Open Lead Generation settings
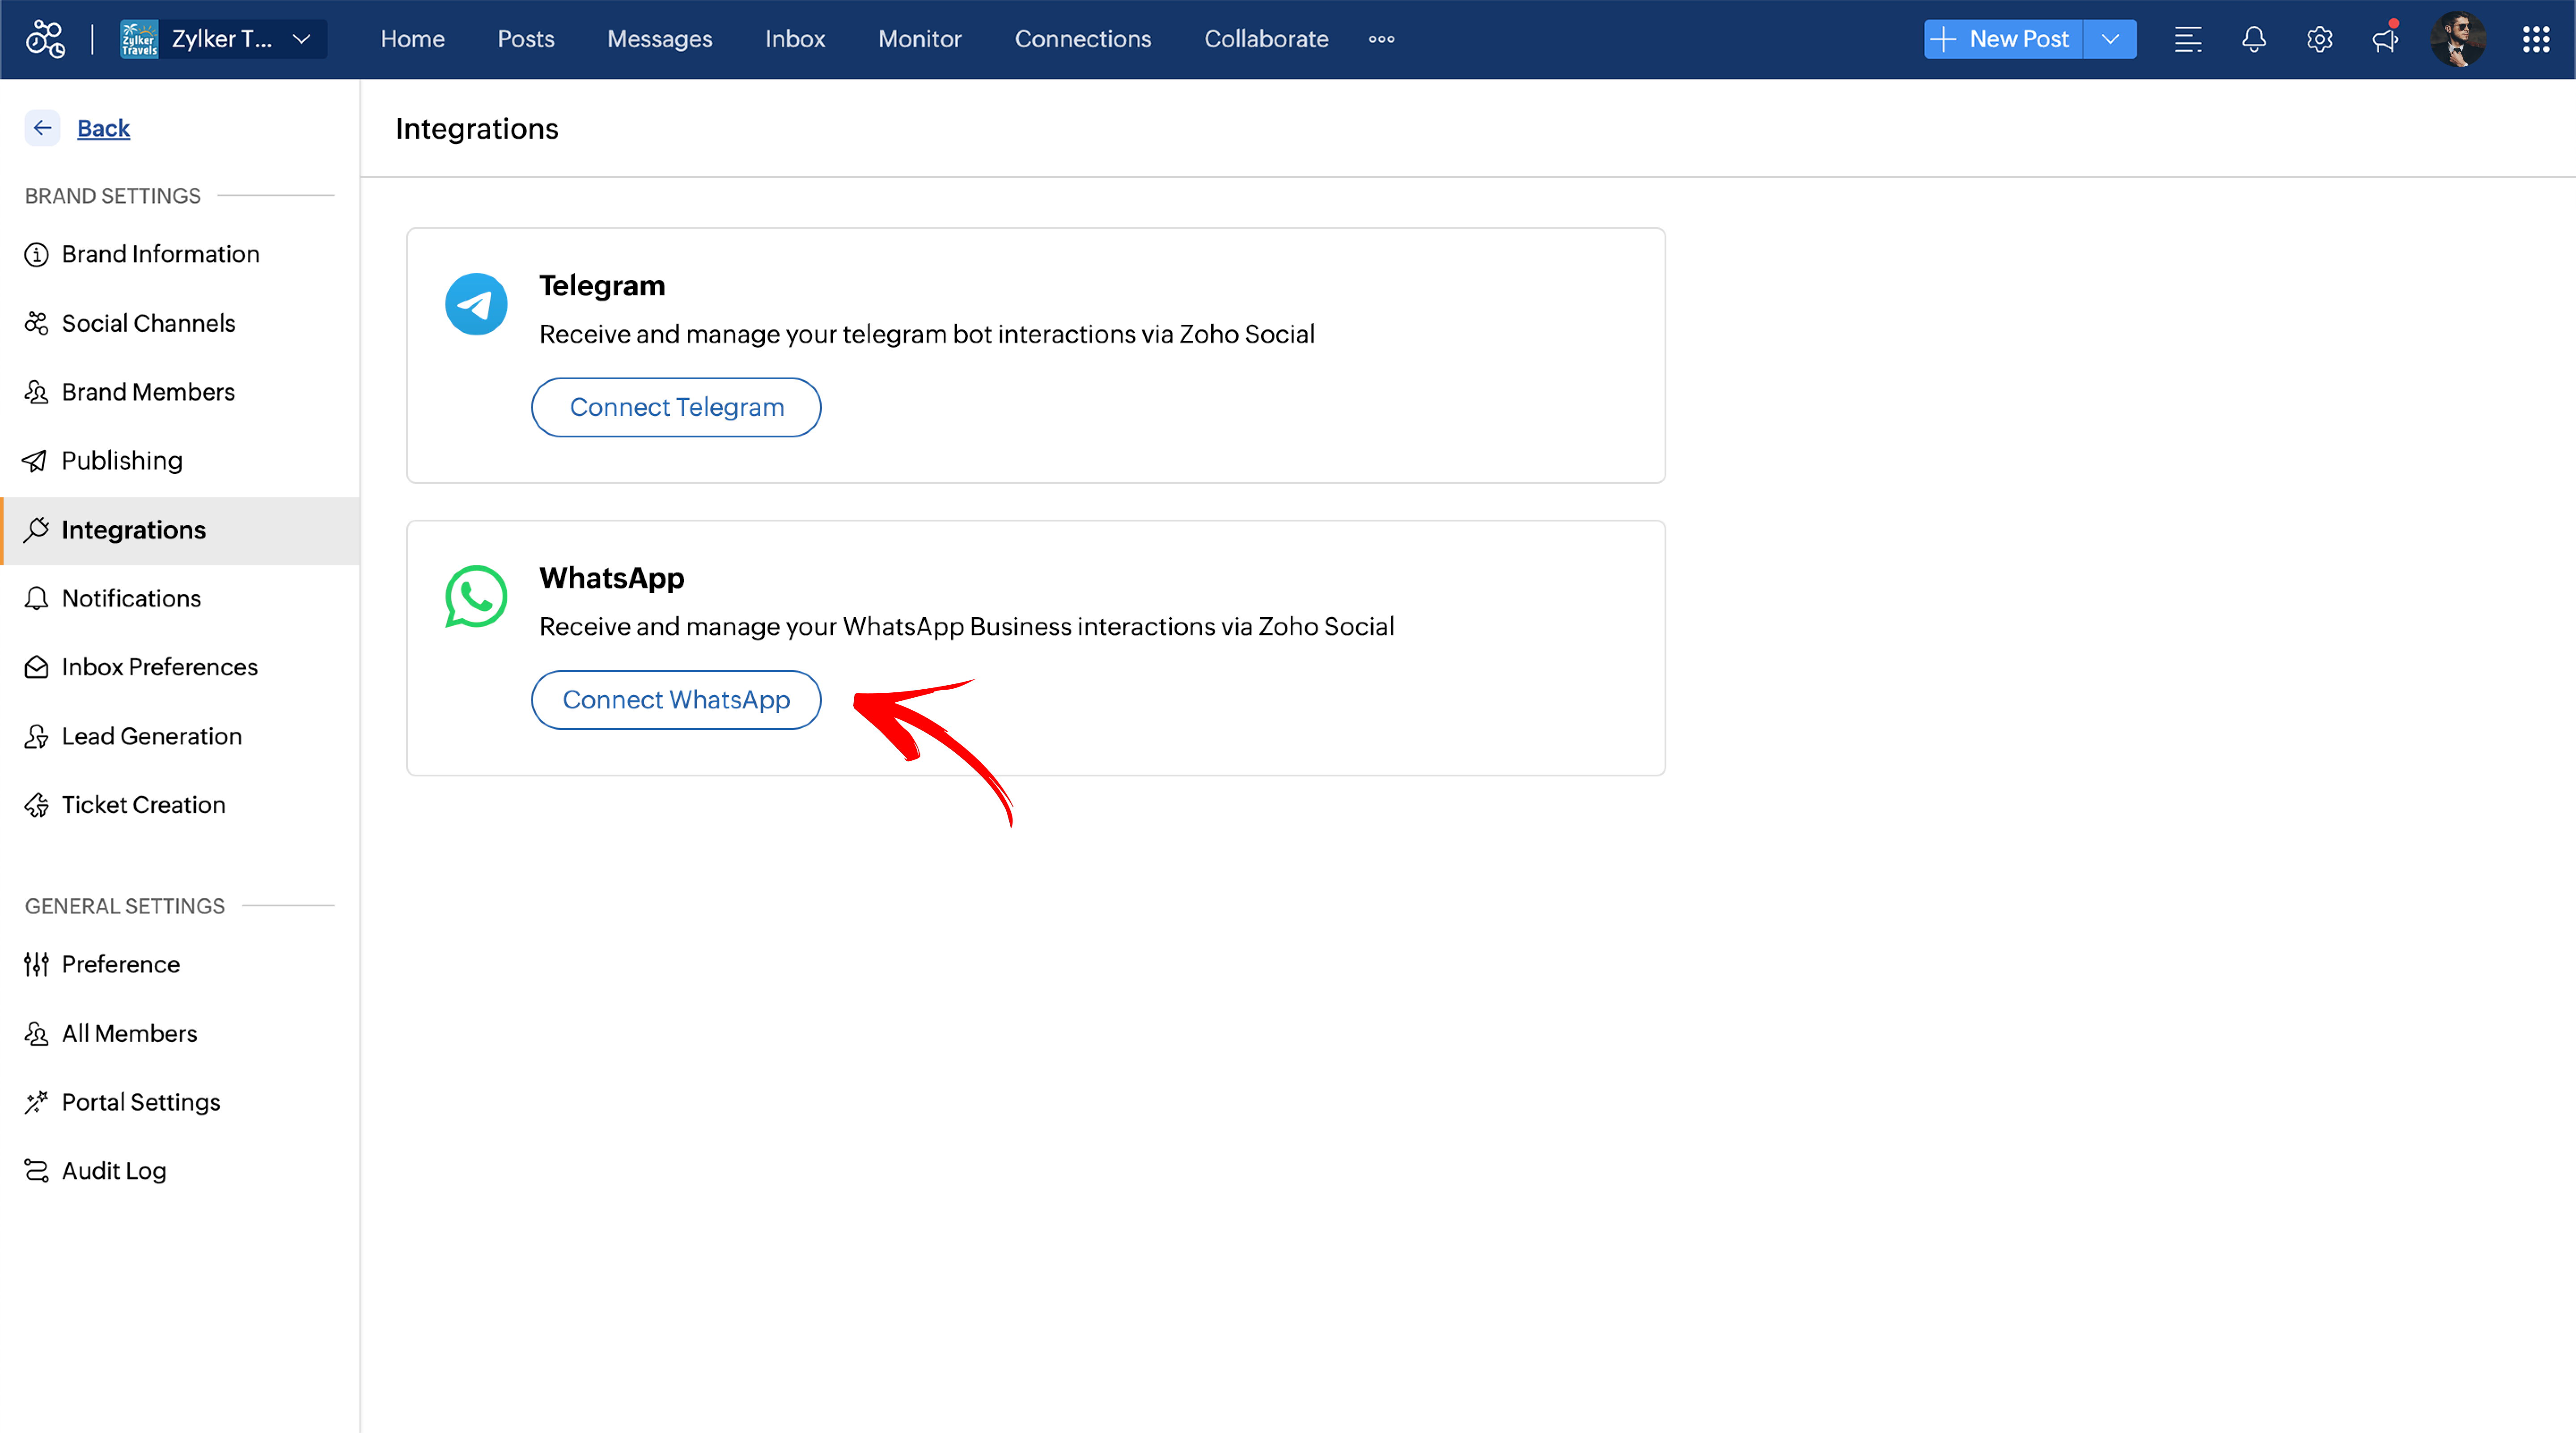 coord(180,736)
